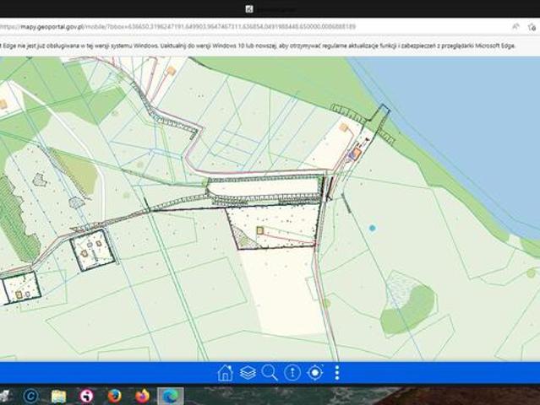The image size is (540, 405).
Task: Click the blue C circle taskbar icon
Action: [31, 396]
